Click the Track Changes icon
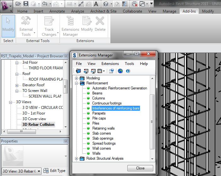 click(x=49, y=21)
